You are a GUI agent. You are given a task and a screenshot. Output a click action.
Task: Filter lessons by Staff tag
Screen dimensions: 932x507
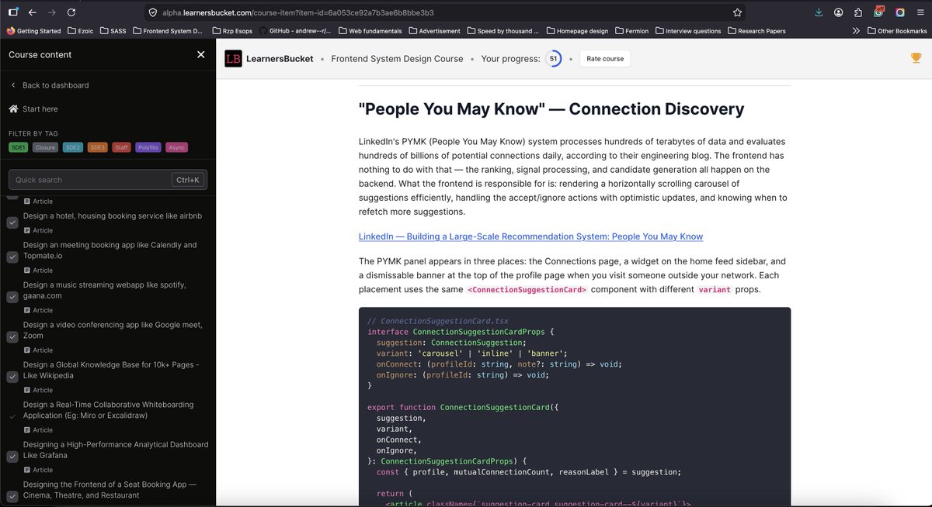(x=121, y=147)
